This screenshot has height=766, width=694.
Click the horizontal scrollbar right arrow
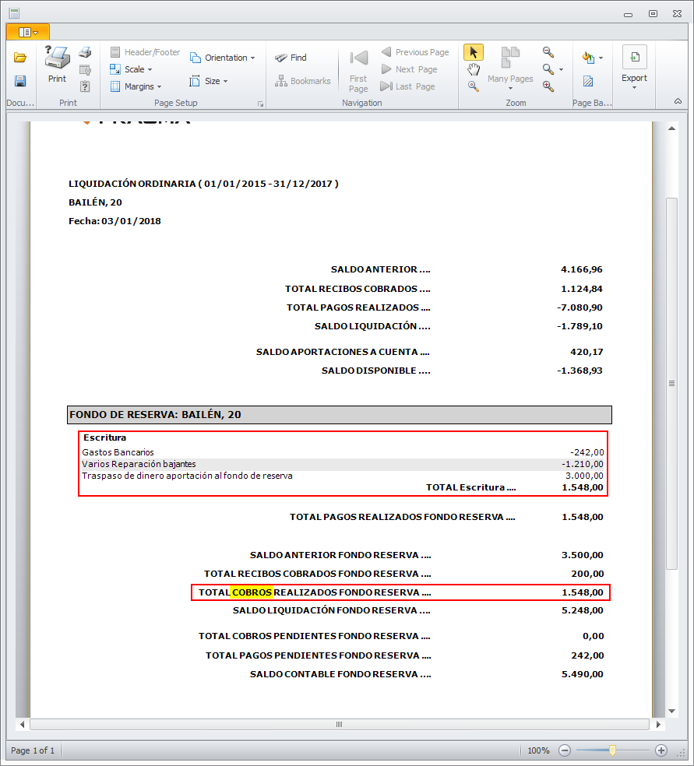coord(658,725)
